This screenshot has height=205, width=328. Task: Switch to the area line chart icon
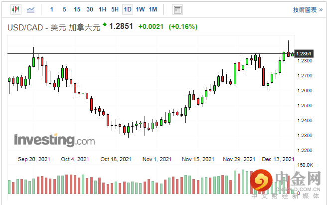click(x=30, y=9)
